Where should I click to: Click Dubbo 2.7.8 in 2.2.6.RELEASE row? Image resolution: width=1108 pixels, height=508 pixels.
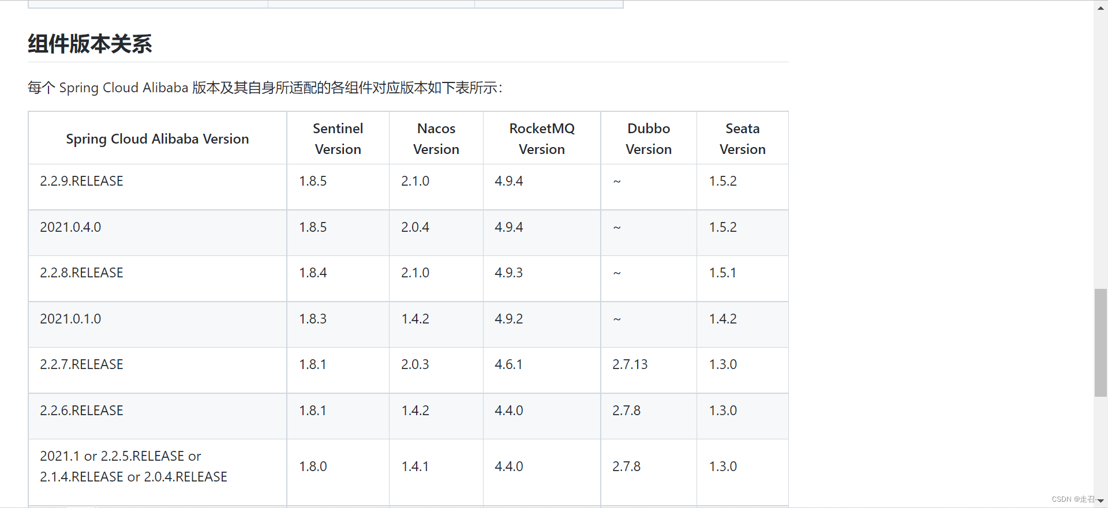tap(626, 411)
